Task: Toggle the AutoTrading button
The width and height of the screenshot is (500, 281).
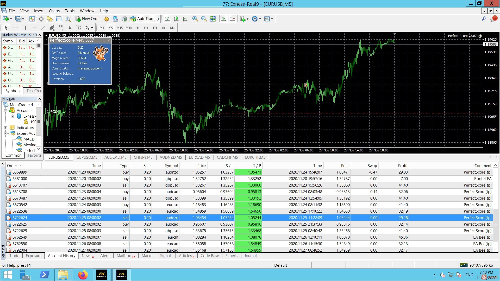Action: [x=145, y=19]
